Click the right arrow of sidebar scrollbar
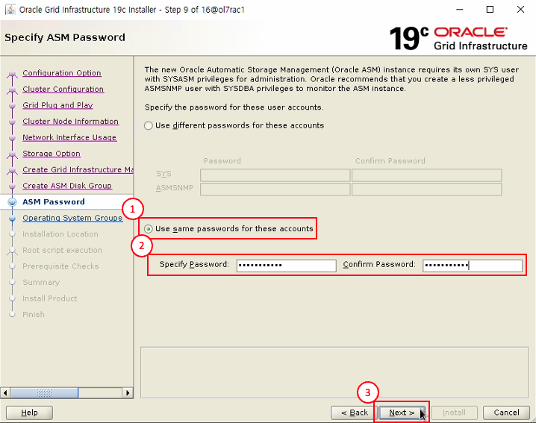 point(128,392)
